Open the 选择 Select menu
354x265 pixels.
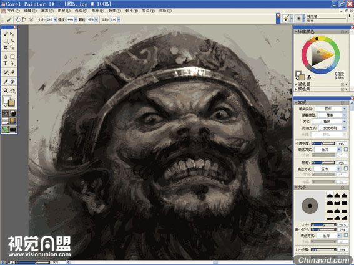click(81, 11)
